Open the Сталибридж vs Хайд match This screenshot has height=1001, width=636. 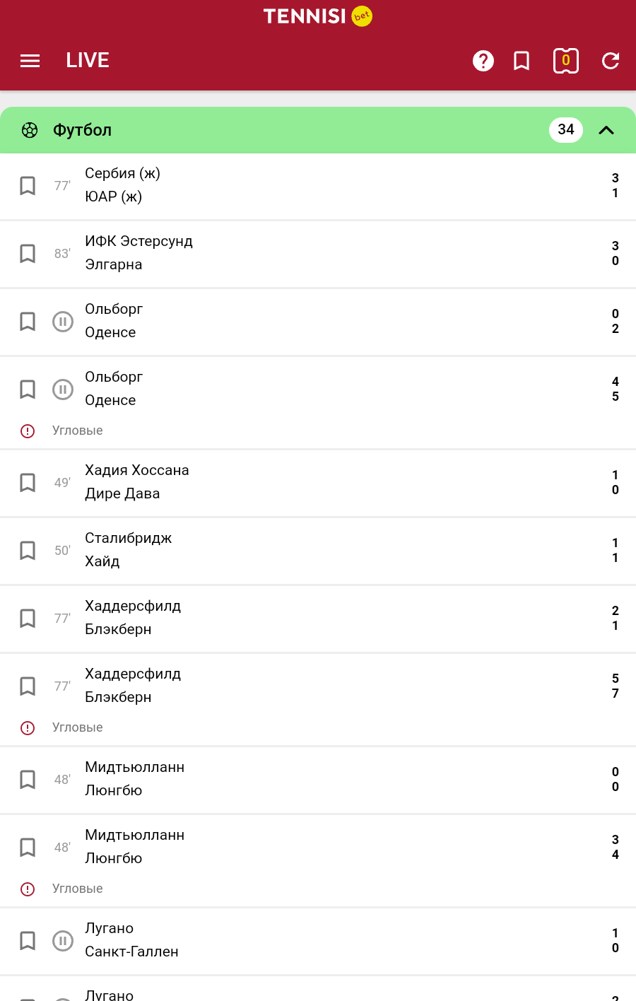click(129, 550)
